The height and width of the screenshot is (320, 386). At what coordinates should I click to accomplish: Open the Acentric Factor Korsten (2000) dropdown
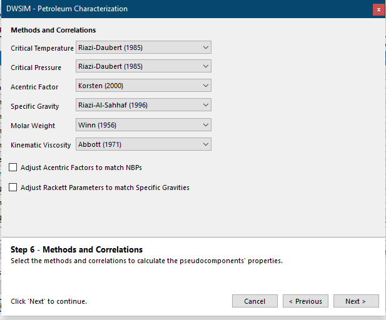(143, 86)
